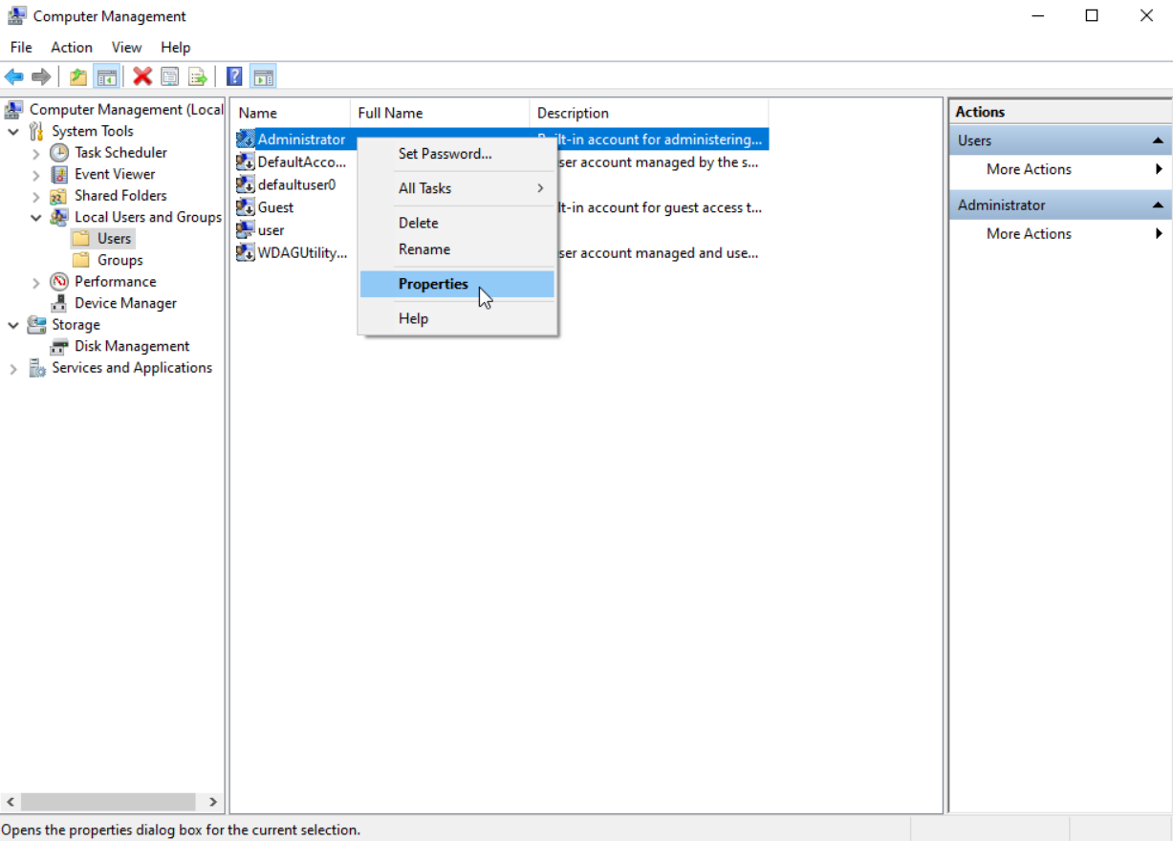The height and width of the screenshot is (841, 1173).
Task: Select Computer Management (Local) root node
Action: tap(126, 110)
